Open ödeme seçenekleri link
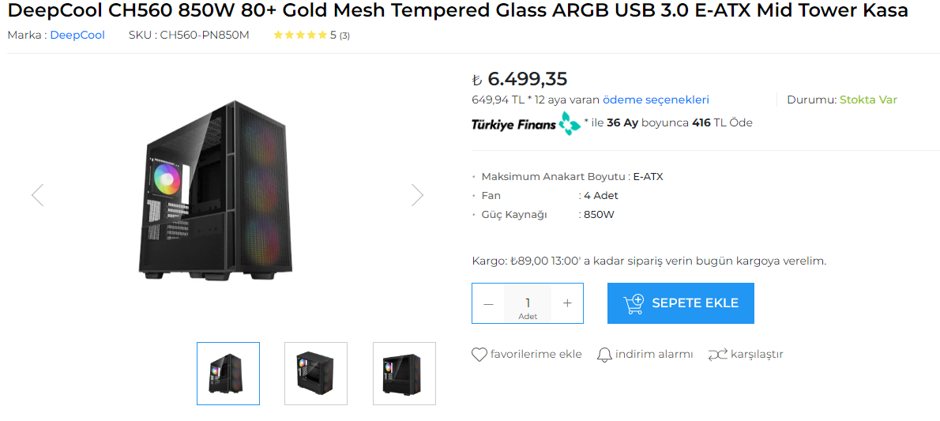Screen dimensions: 940x421 (x=656, y=100)
